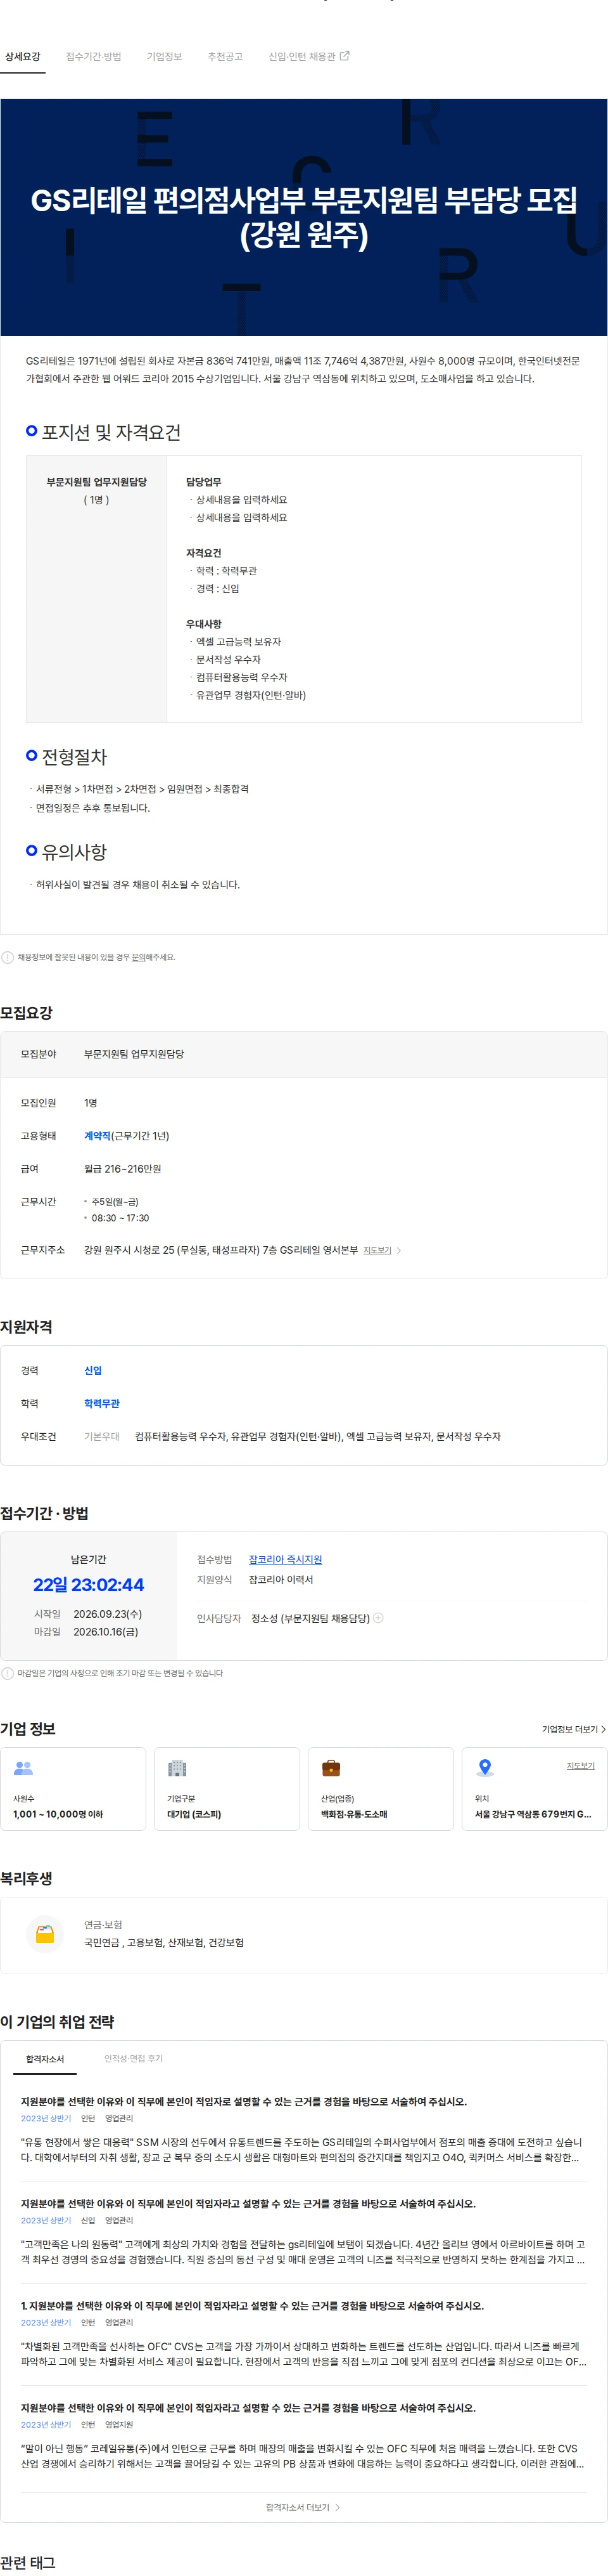The width and height of the screenshot is (608, 2576).
Task: Open the essay starting "말이 아닌 행동"
Action: 303,2456
